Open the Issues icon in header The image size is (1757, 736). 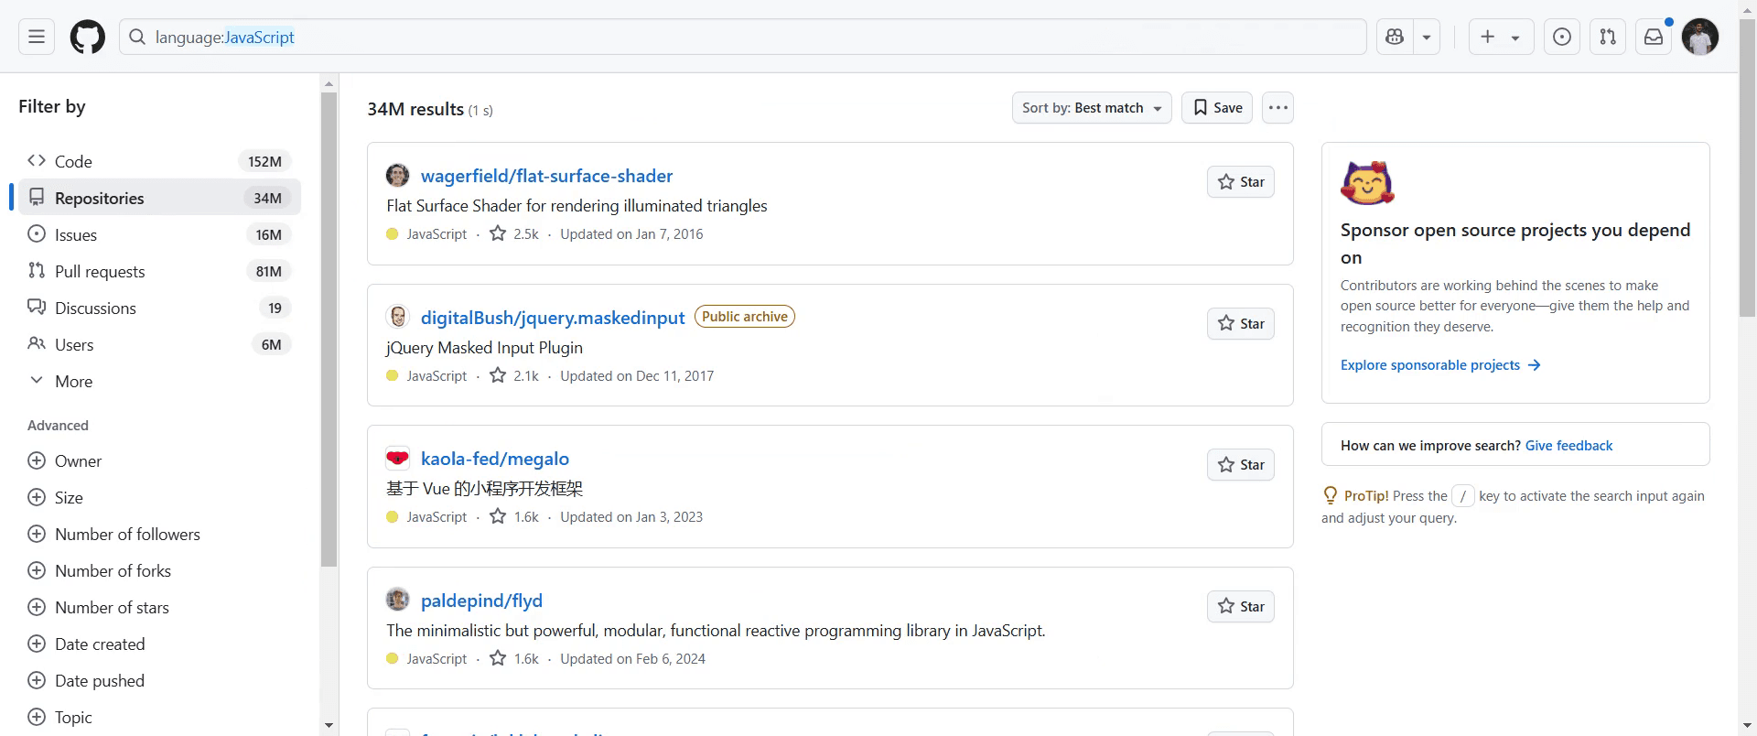coord(1562,37)
